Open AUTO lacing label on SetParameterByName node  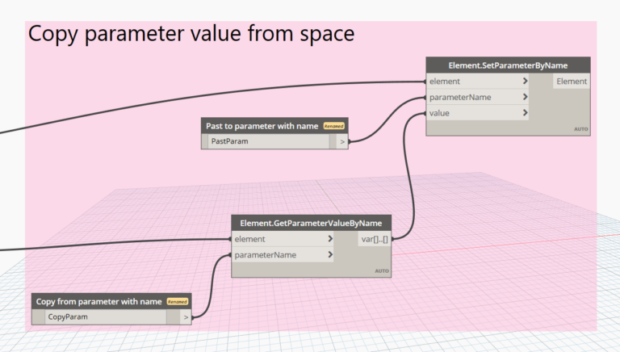pyautogui.click(x=581, y=129)
